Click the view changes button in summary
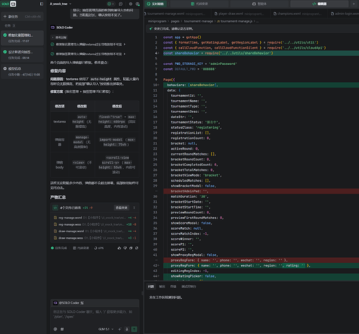Screen dimensions: 359x334 (x=121, y=208)
